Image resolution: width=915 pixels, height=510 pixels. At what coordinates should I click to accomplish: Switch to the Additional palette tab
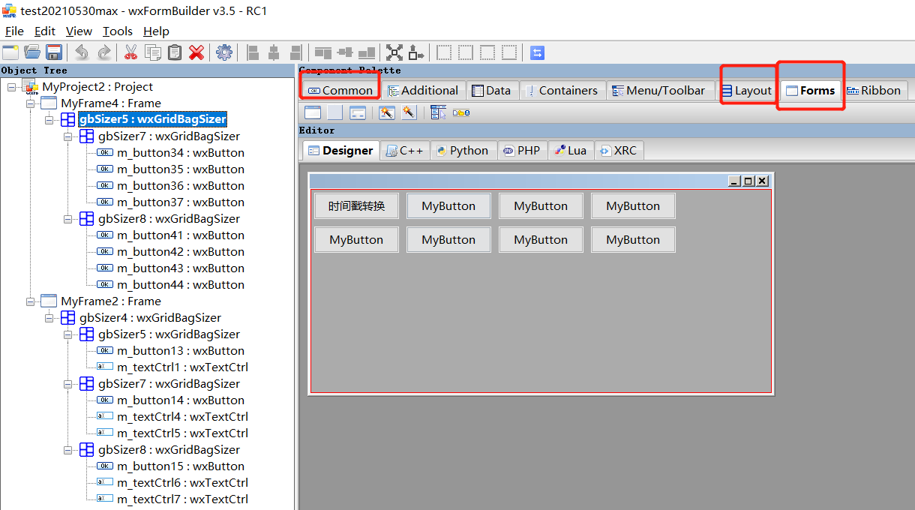pos(423,90)
